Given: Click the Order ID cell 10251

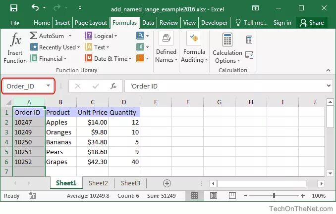Looking at the screenshot, I should 29,152.
